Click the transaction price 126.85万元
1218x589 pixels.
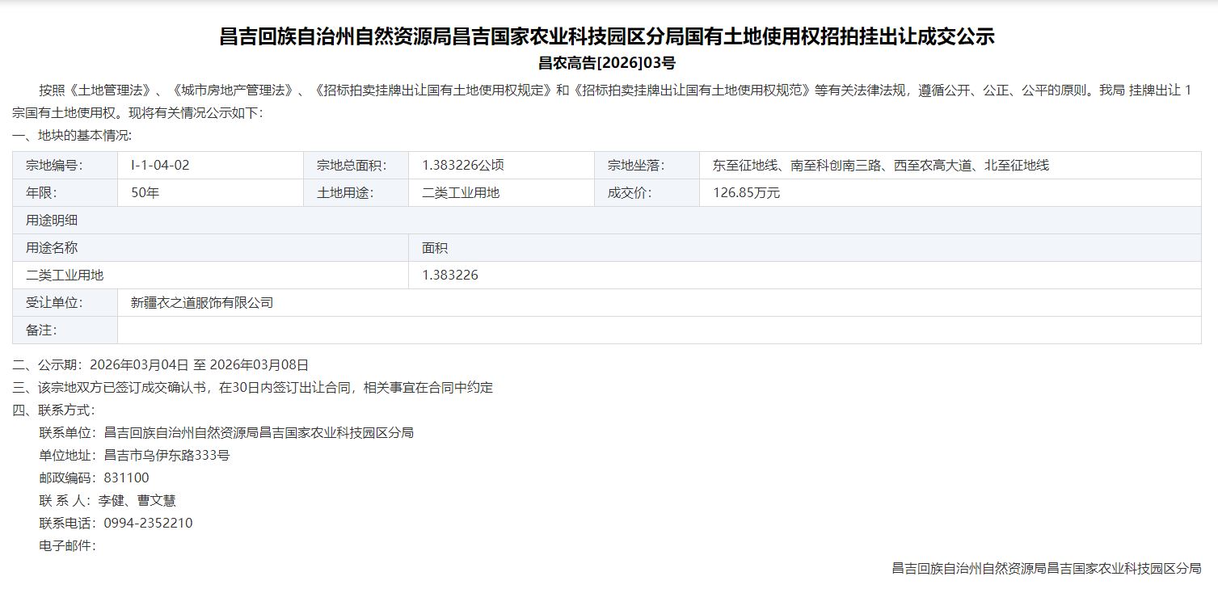pyautogui.click(x=746, y=193)
